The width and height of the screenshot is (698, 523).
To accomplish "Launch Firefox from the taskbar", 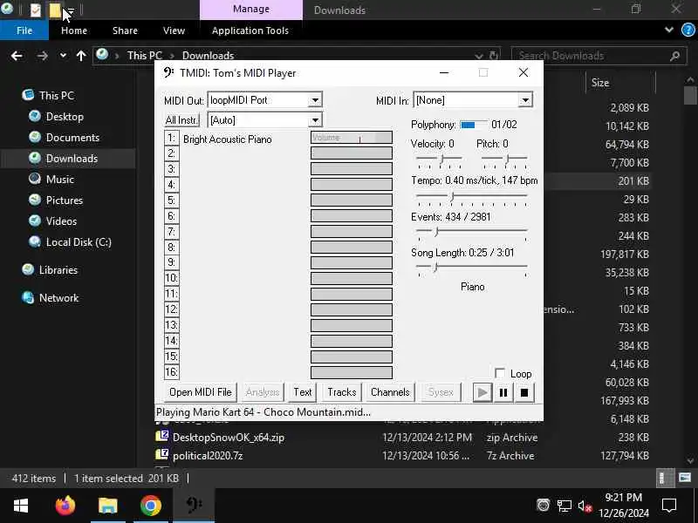I will (65, 506).
